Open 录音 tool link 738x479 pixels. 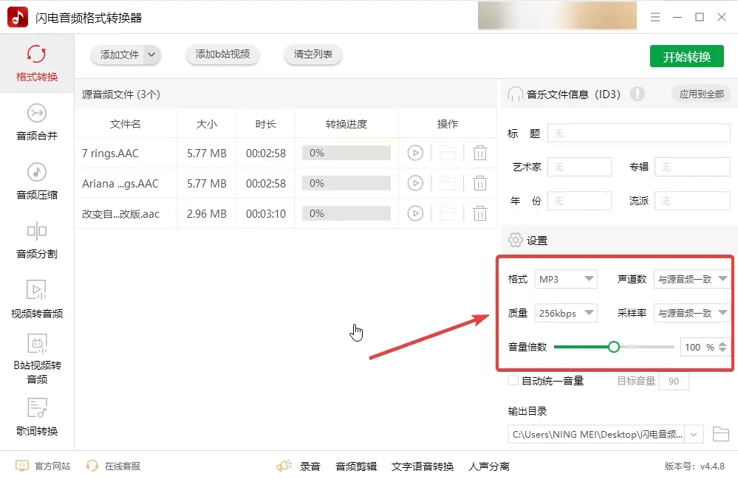310,466
